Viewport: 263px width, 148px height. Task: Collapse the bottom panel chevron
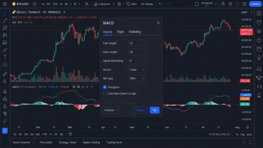coord(243,142)
